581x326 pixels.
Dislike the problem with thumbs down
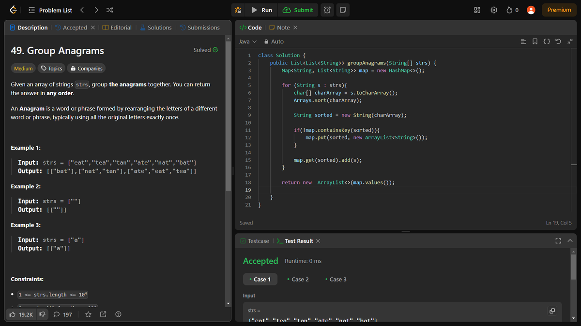click(x=43, y=314)
